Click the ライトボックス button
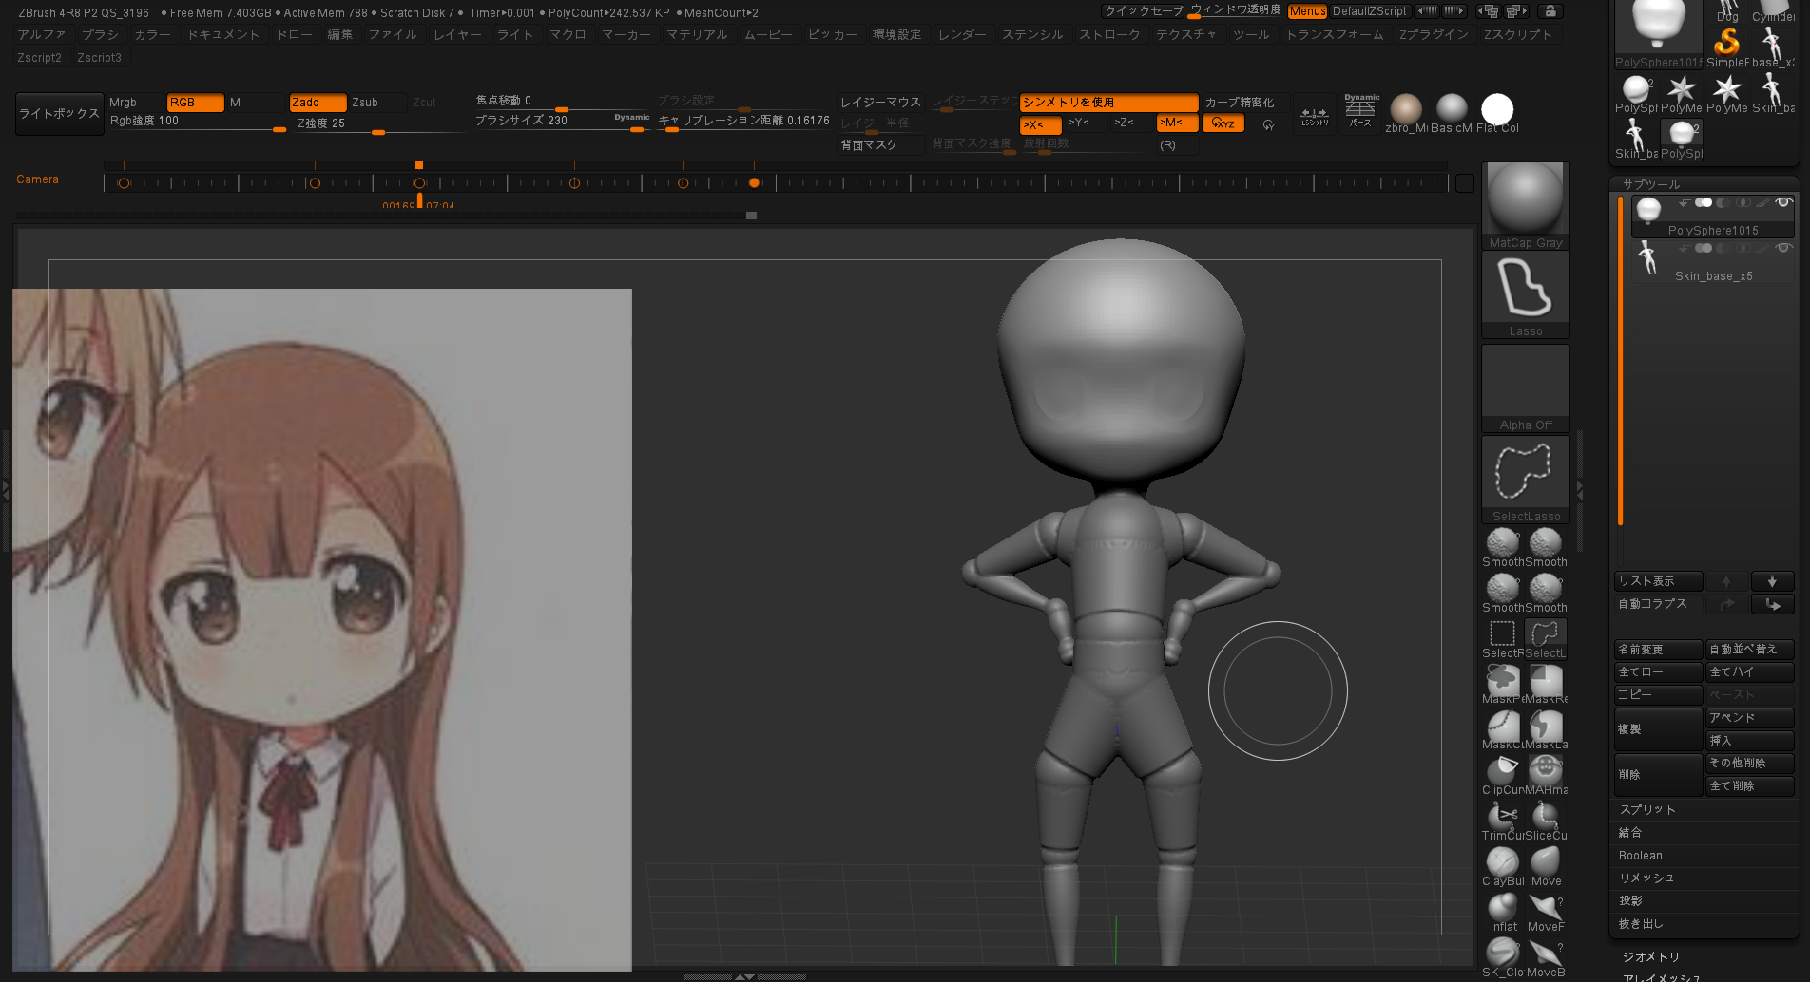 click(x=59, y=114)
